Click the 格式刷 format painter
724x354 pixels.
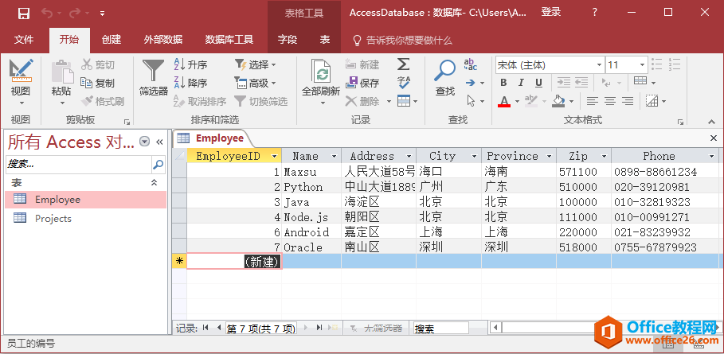102,101
